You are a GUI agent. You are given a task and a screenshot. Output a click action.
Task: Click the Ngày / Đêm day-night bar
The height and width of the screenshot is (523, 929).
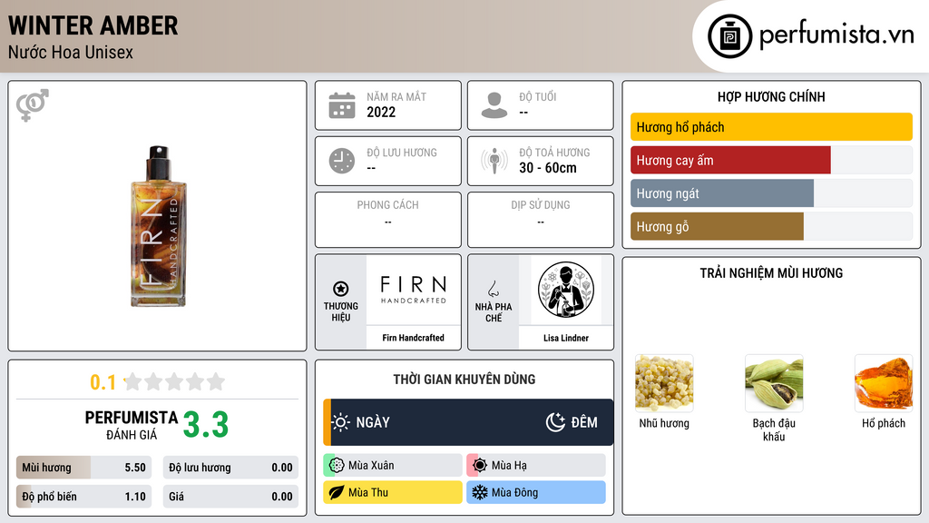(x=468, y=422)
